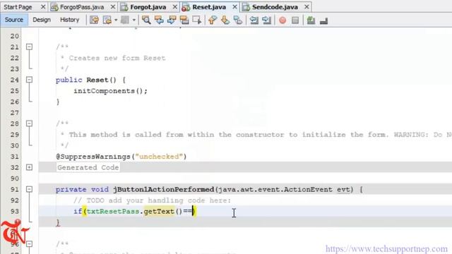
Task: Click 'initComponents();' on line 25
Action: click(x=110, y=91)
